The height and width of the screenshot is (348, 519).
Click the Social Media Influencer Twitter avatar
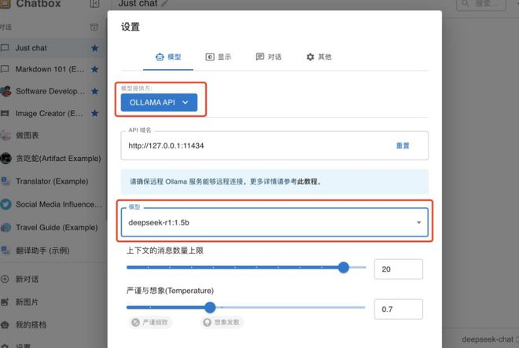tap(6, 204)
